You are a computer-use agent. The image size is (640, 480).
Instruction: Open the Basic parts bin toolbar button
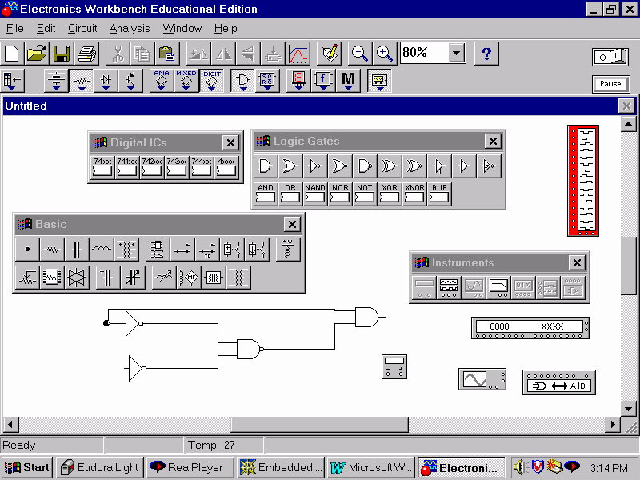(82, 80)
